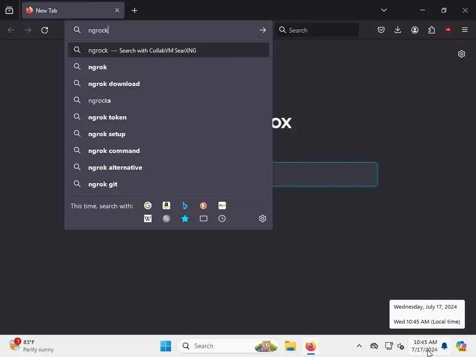Search only in open Tabs icon
The image size is (476, 357).
coord(204,218)
